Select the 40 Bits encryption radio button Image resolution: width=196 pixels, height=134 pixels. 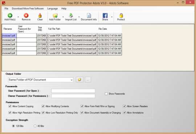click(x=35, y=126)
